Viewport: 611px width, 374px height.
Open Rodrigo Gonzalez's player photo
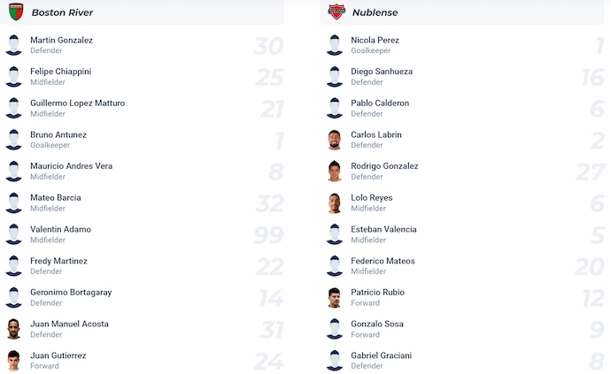point(335,172)
